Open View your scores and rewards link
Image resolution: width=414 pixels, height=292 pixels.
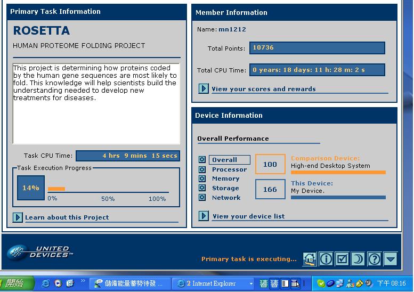[263, 89]
